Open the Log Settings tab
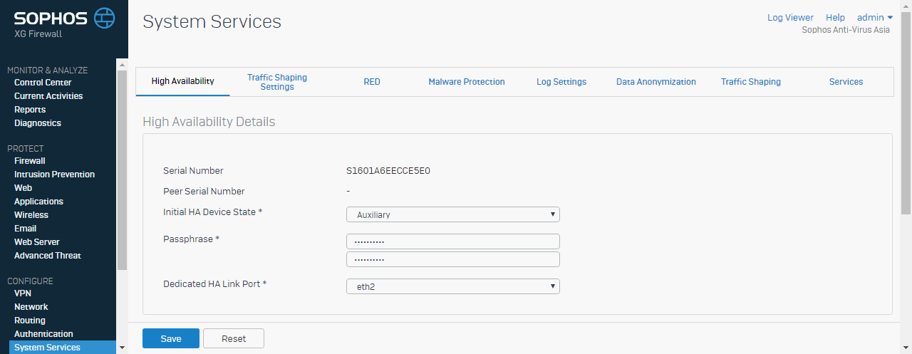The height and width of the screenshot is (354, 912). pos(561,82)
